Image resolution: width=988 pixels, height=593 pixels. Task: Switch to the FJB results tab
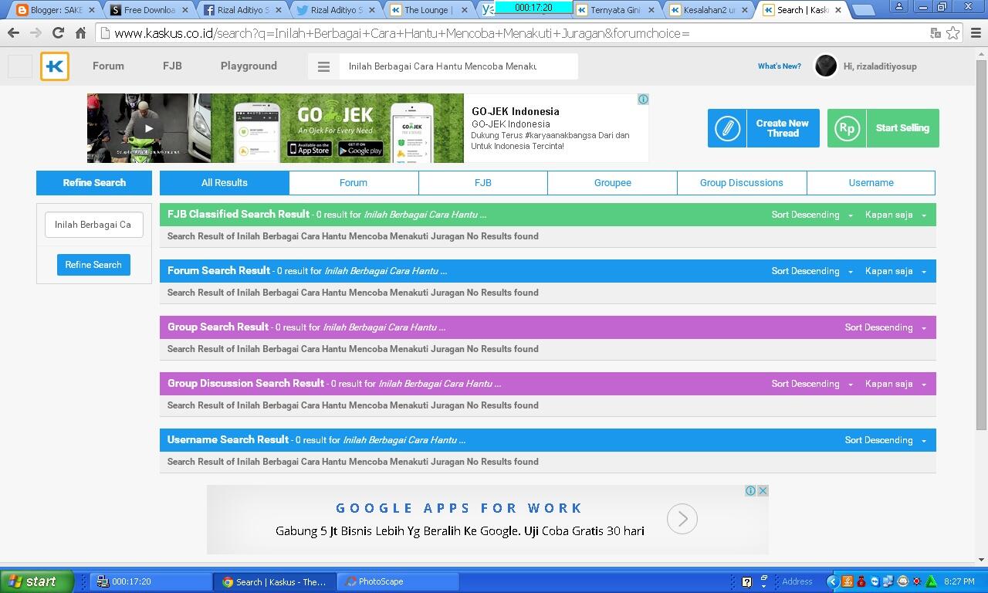click(x=483, y=183)
